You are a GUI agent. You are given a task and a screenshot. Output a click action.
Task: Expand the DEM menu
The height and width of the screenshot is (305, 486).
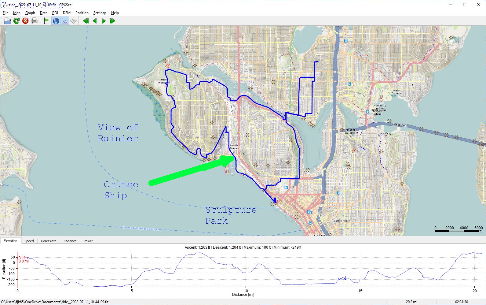click(67, 13)
